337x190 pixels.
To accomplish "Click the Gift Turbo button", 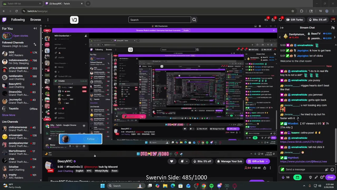I will 295,20.
